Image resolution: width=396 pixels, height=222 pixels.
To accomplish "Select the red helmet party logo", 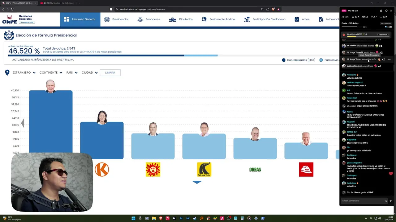I will click(306, 170).
